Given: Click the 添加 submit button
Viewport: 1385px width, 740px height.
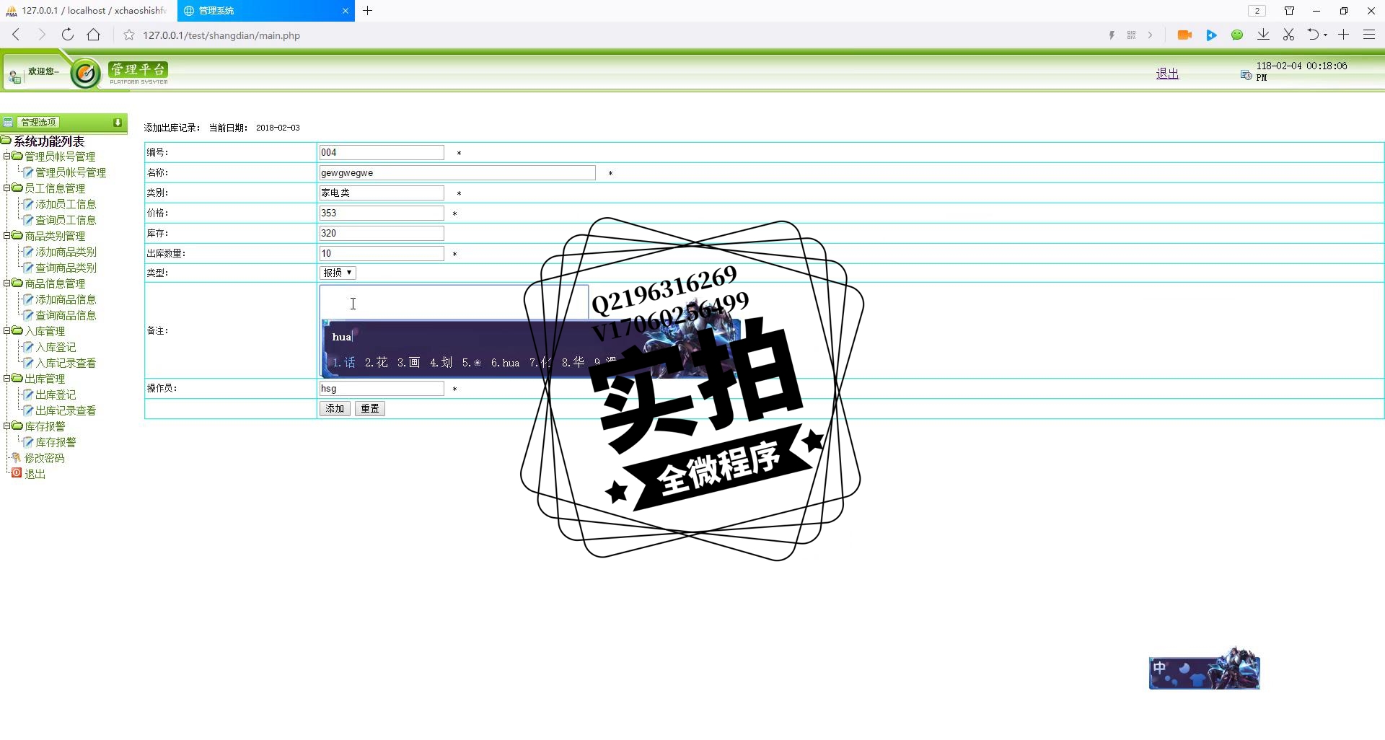Looking at the screenshot, I should pos(335,408).
